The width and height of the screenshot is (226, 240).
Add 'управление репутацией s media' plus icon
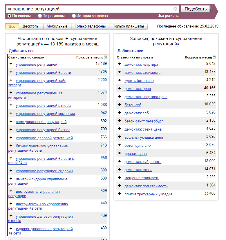(x=11, y=105)
